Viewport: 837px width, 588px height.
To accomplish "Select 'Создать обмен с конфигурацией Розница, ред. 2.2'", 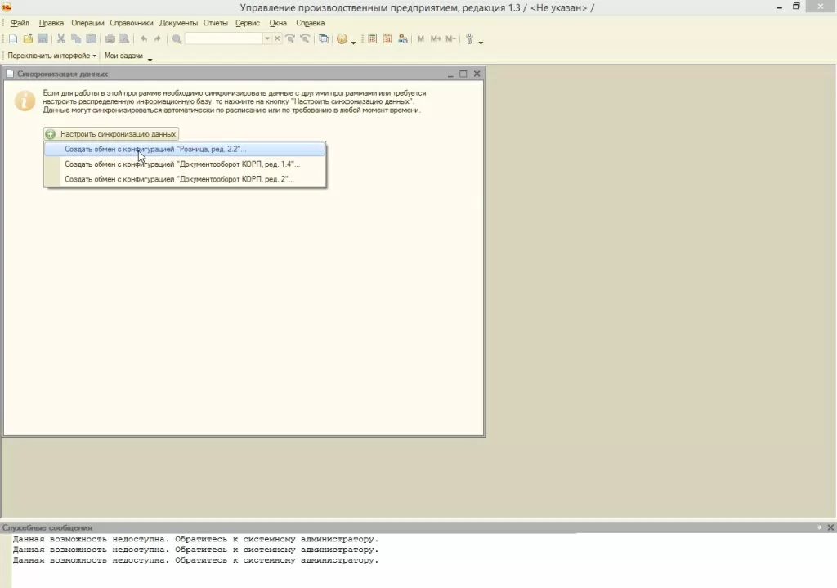I will pyautogui.click(x=155, y=150).
